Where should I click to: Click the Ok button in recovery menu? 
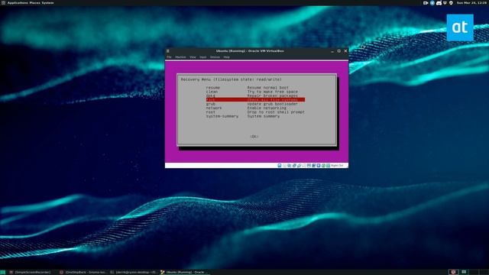point(254,137)
